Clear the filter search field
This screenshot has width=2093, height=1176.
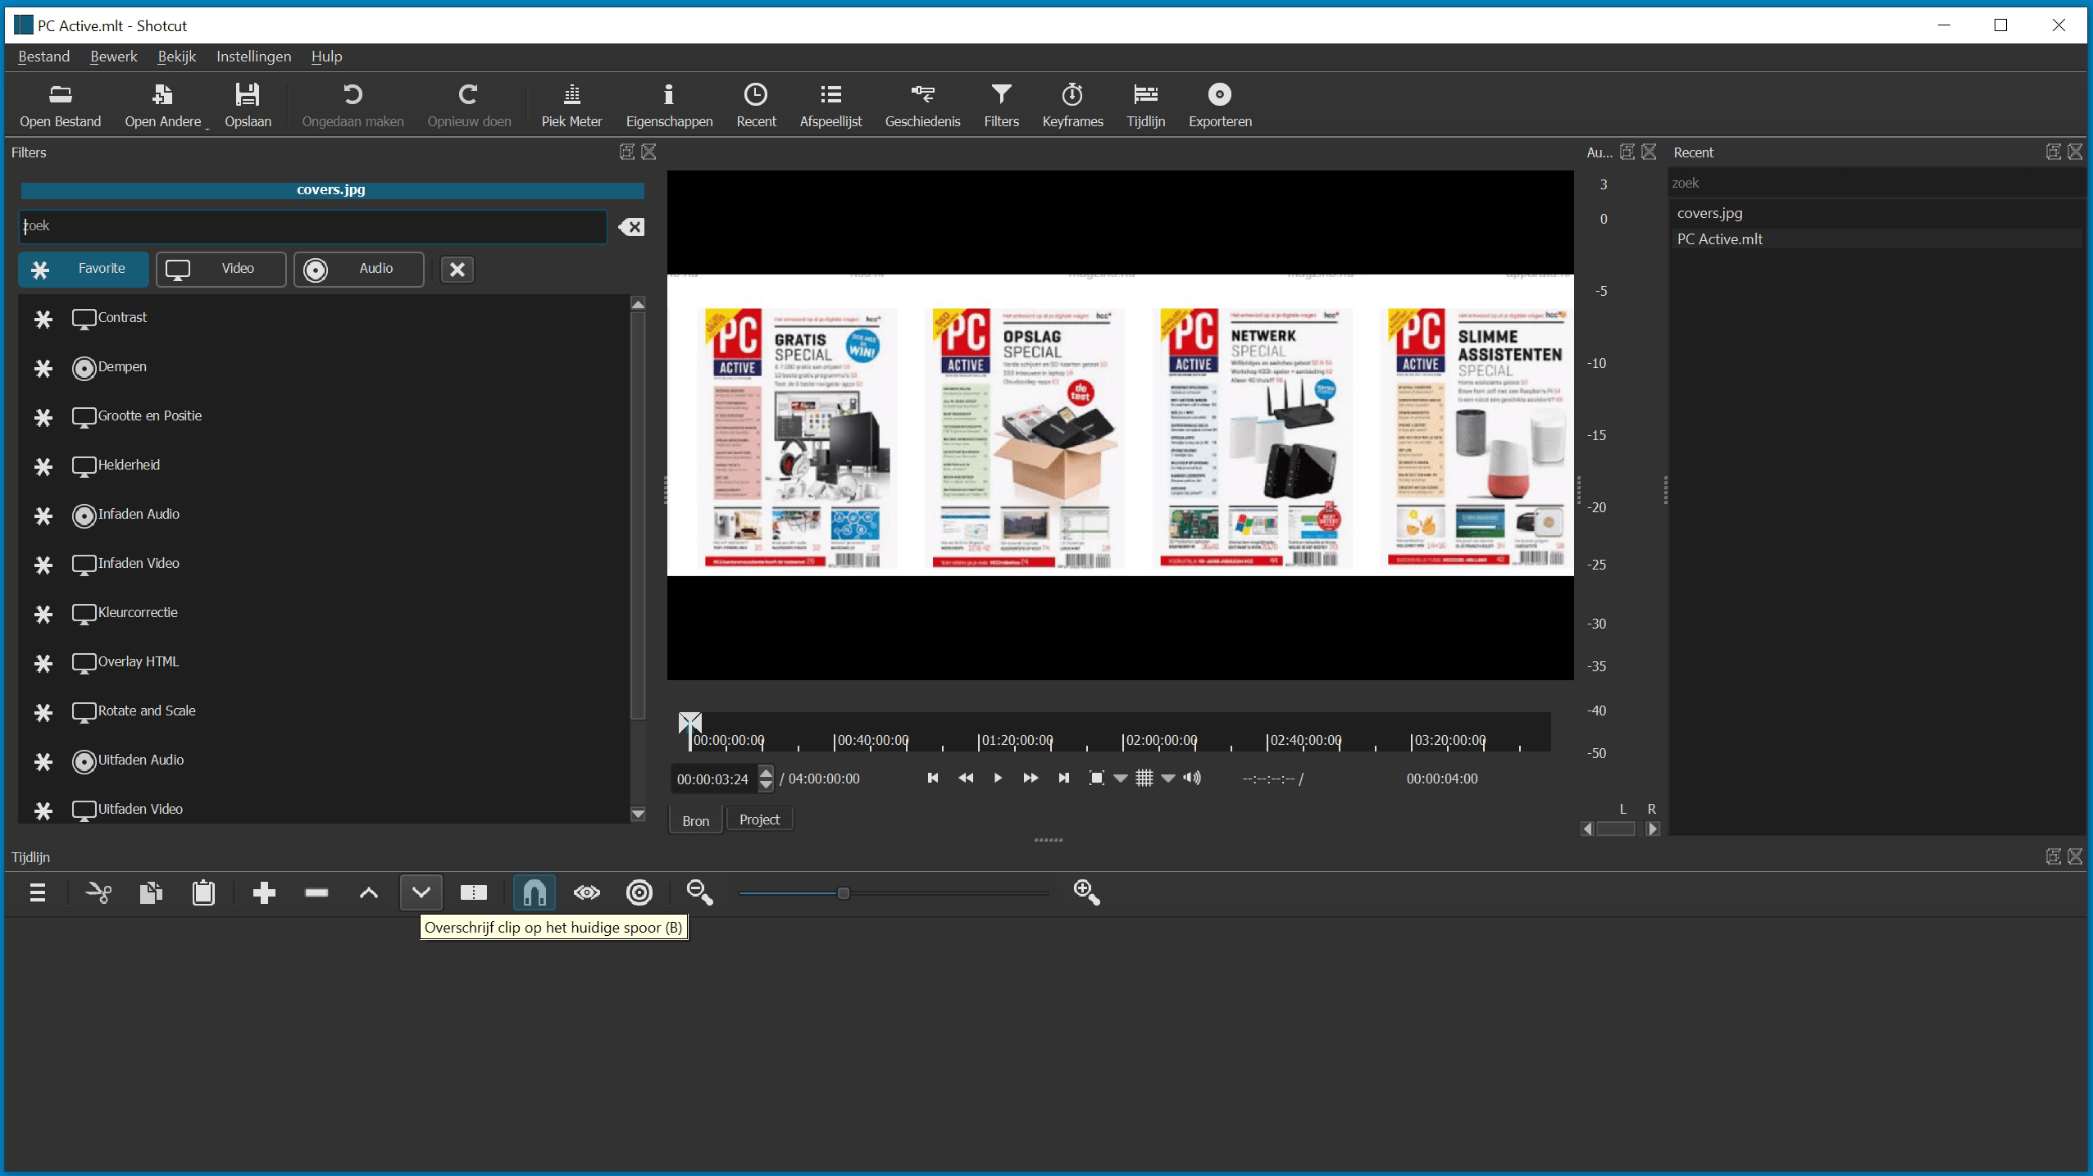(631, 227)
